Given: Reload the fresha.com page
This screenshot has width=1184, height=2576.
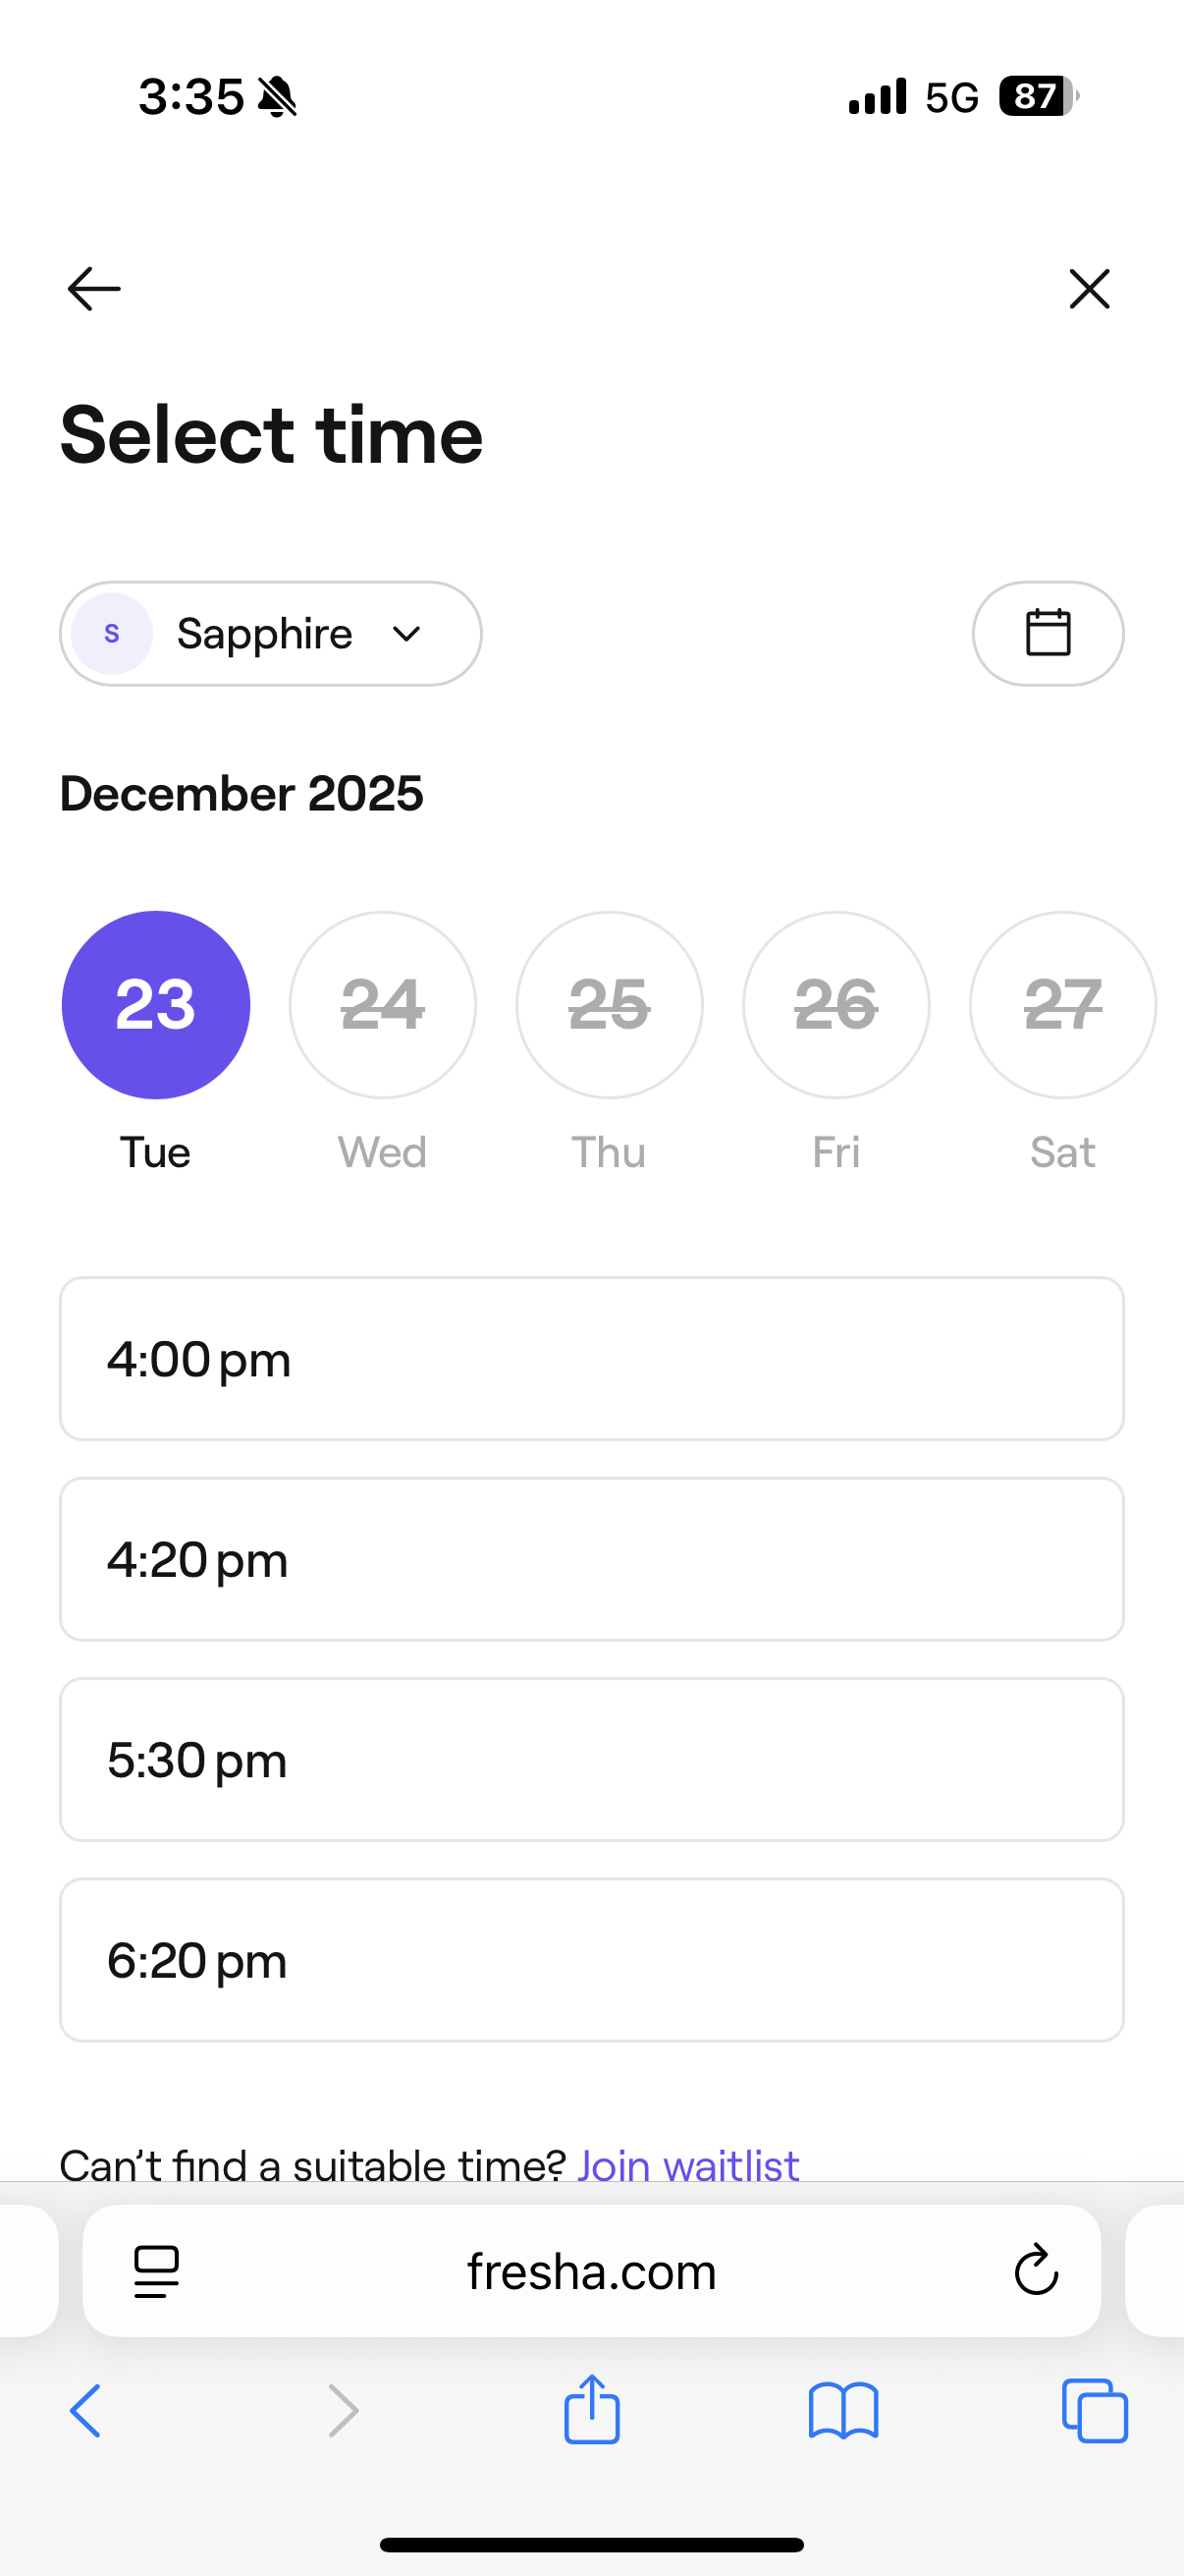Looking at the screenshot, I should pos(1035,2271).
